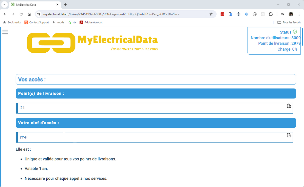The image size is (304, 187).
Task: Open the Chrome three-dot menu
Action: pyautogui.click(x=299, y=14)
